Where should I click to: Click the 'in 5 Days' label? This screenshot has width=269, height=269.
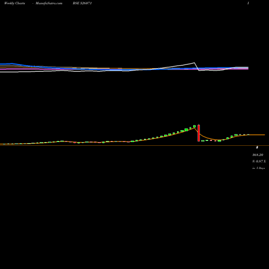(258, 168)
